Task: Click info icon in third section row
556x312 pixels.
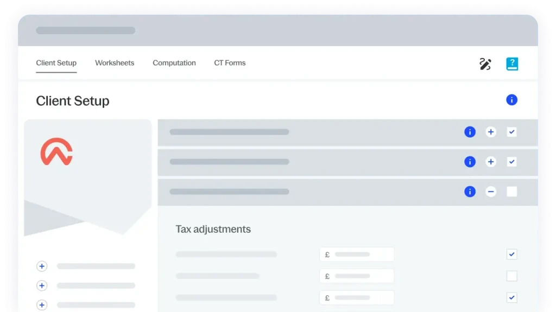Action: tap(470, 192)
